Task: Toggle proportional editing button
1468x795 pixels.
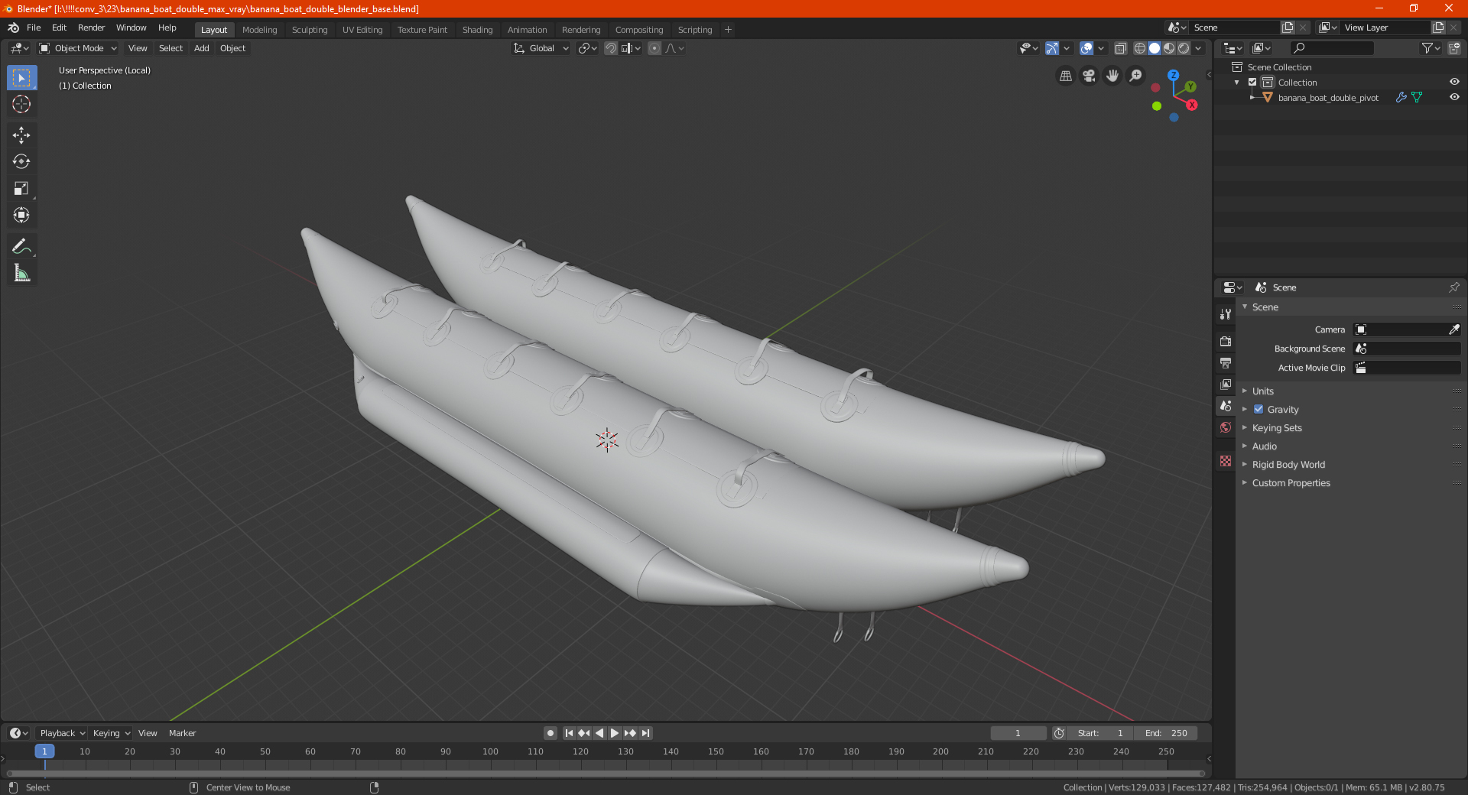Action: pyautogui.click(x=654, y=48)
